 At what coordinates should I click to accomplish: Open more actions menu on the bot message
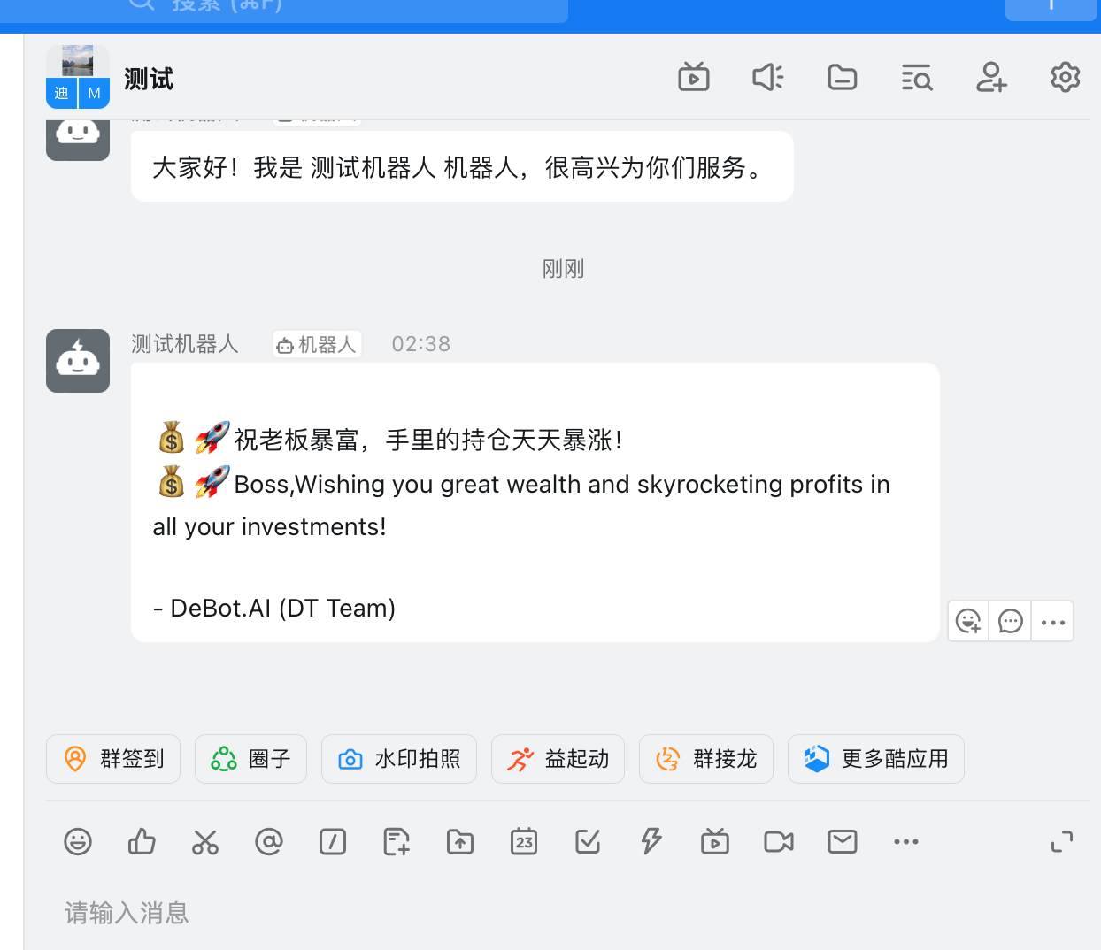[1053, 622]
